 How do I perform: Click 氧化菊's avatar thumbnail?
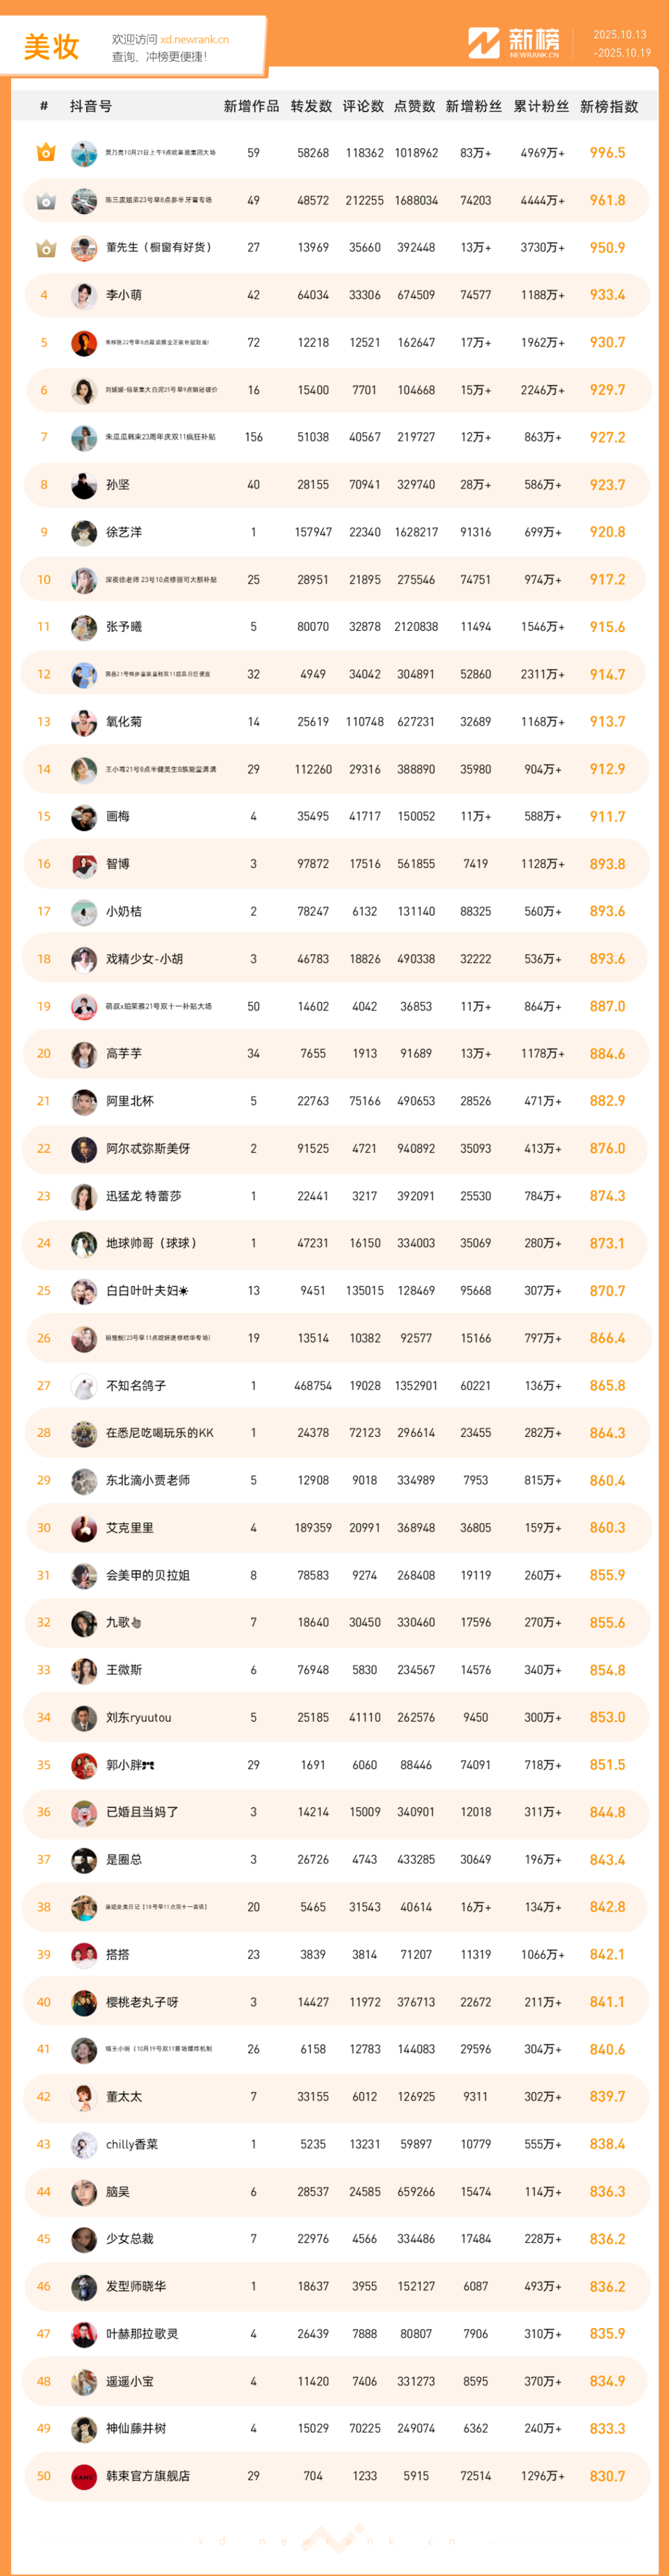point(84,722)
